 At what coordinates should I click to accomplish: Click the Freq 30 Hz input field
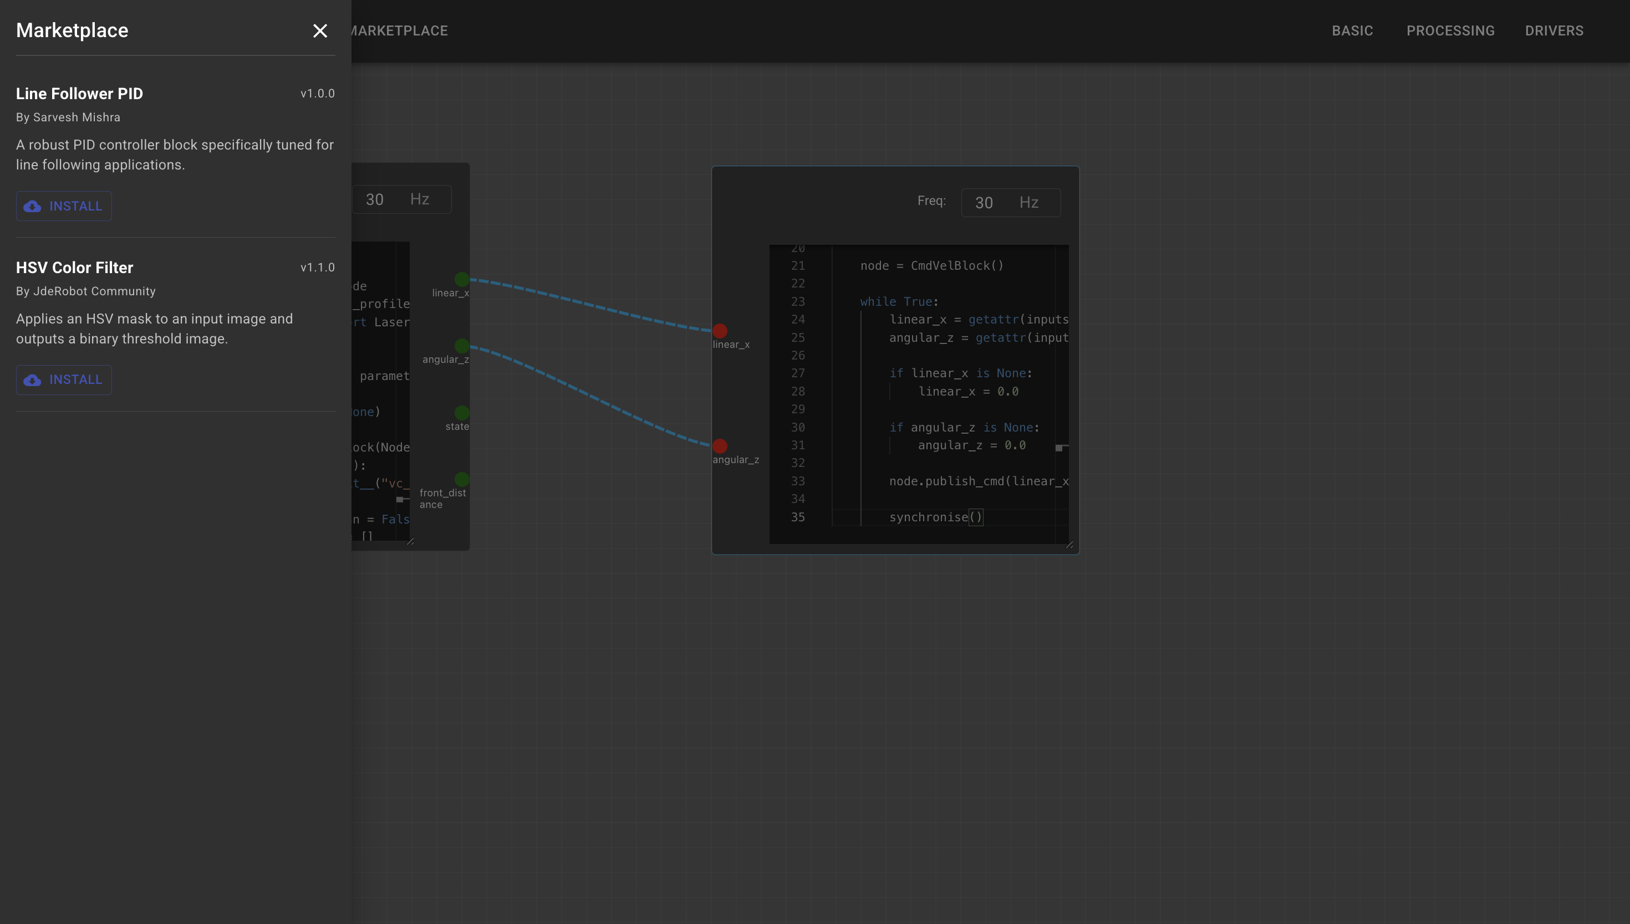(x=1011, y=202)
